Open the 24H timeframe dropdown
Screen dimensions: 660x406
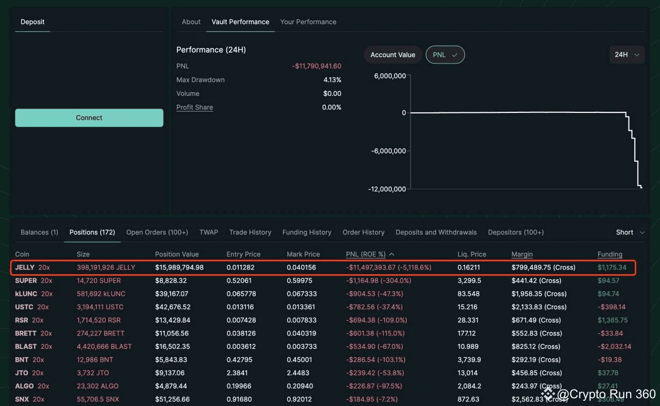(626, 55)
